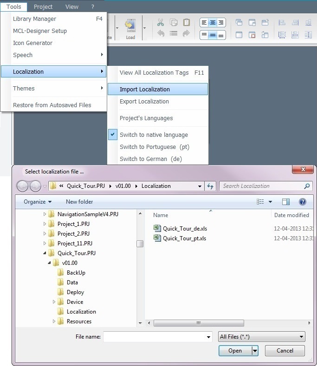Click the Load icon in toolbar
This screenshot has height=366, width=317.
pos(130,28)
